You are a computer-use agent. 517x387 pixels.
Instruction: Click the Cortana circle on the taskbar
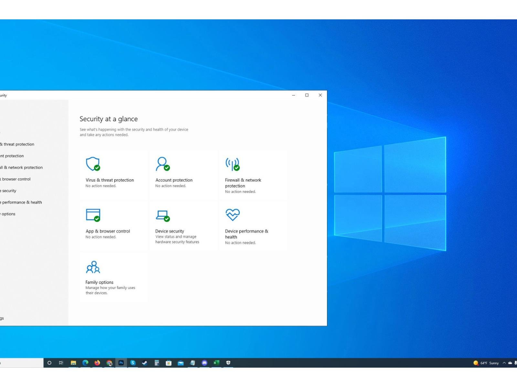[x=49, y=363]
